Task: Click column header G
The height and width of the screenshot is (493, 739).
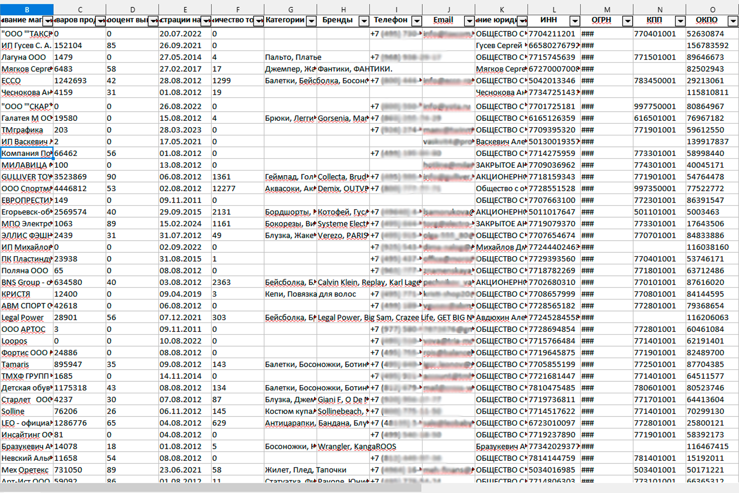Action: 291,10
